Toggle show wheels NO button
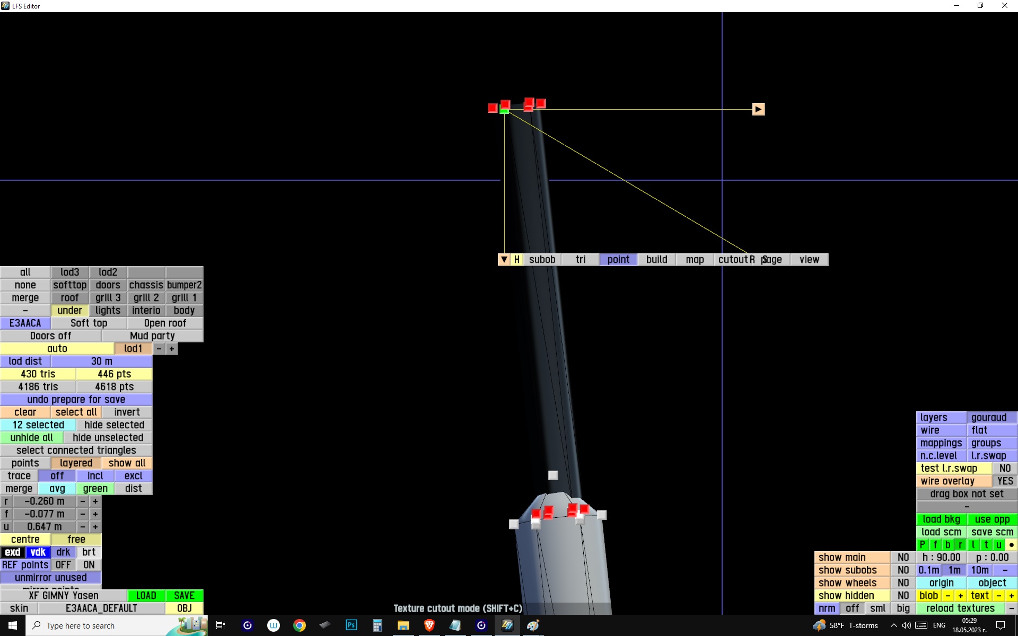 pyautogui.click(x=903, y=583)
